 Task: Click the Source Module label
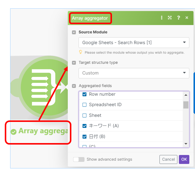point(93,32)
